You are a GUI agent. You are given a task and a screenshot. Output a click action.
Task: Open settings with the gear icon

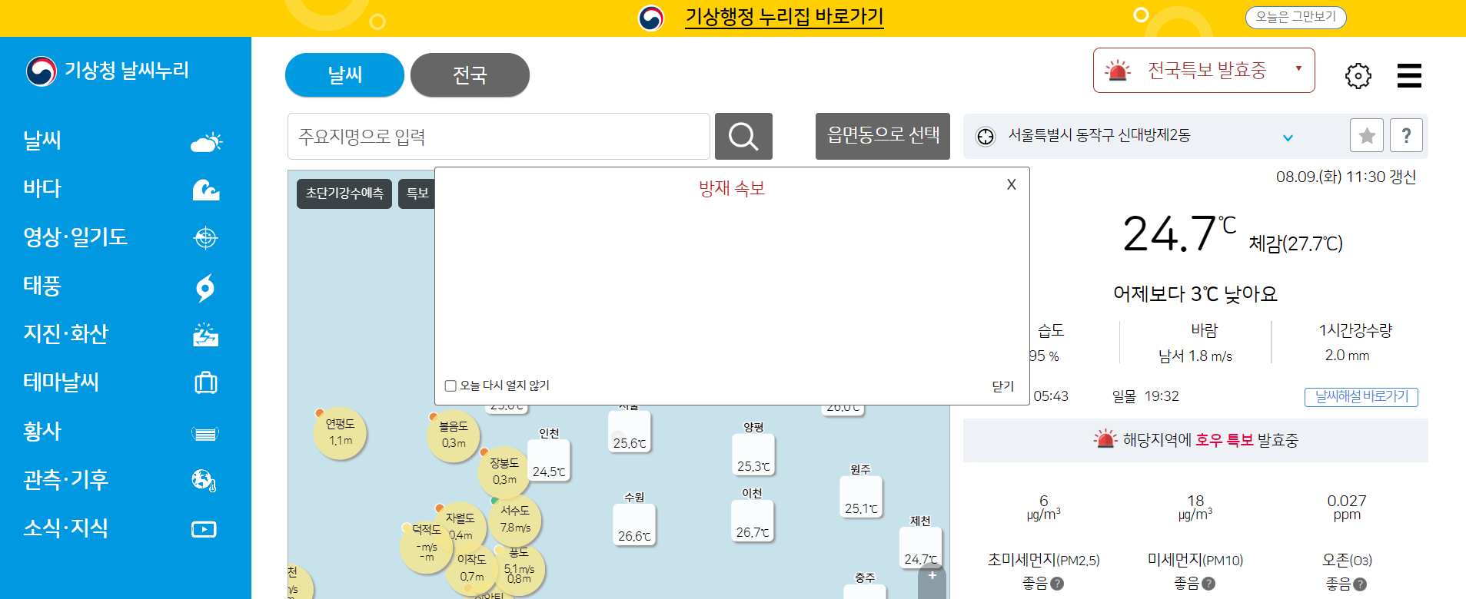click(x=1358, y=75)
